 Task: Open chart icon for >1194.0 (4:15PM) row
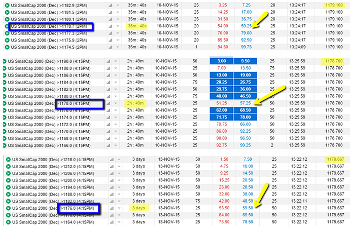[x=112, y=187]
